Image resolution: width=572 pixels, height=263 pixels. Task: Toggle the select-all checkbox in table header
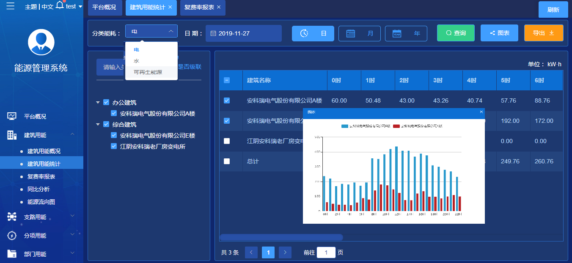click(x=227, y=80)
